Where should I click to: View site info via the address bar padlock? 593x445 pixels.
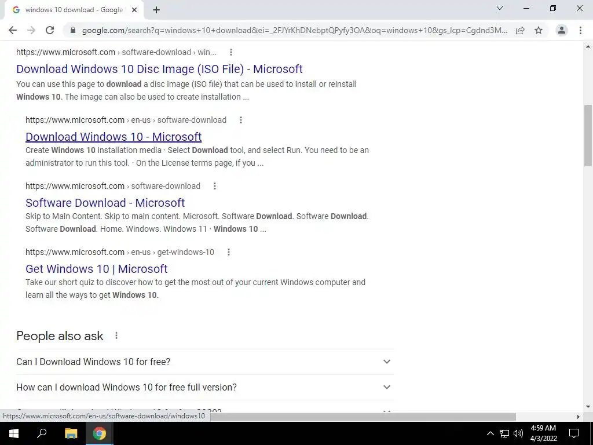click(73, 30)
